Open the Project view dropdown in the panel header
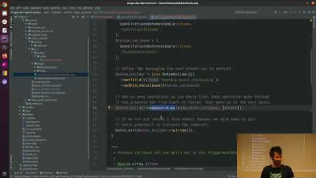 click(22, 17)
